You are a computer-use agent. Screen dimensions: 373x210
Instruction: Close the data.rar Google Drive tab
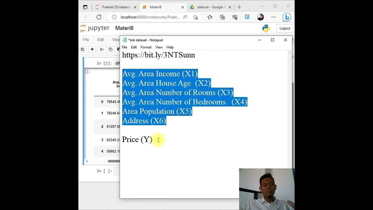coord(230,7)
